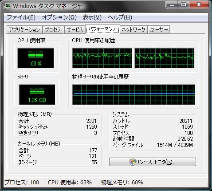Click the システム group label
This screenshot has width=212, height=191.
(121, 114)
